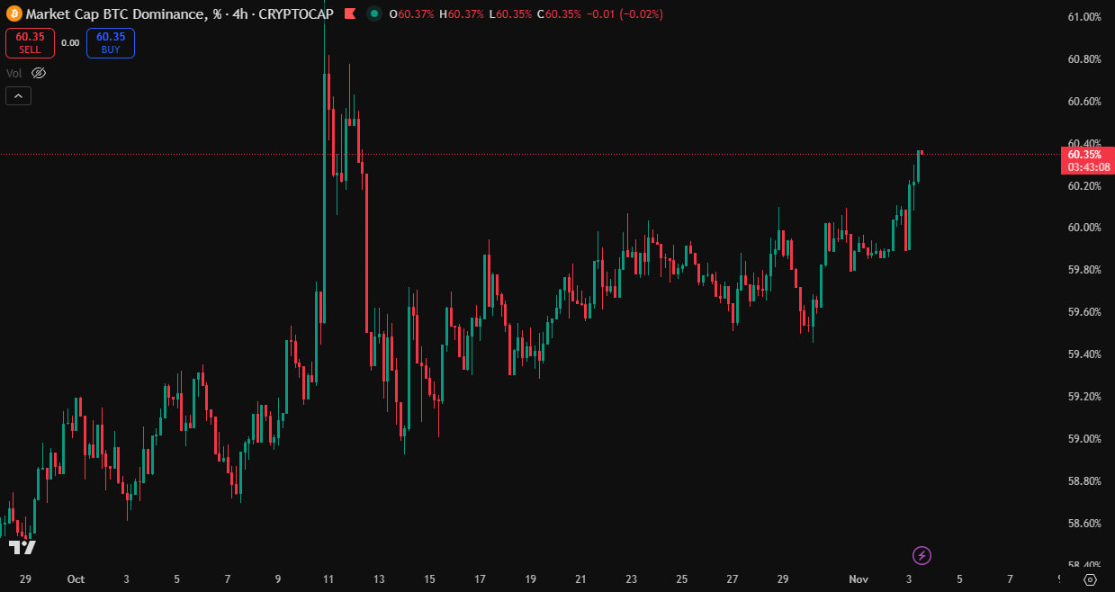Image resolution: width=1115 pixels, height=592 pixels.
Task: Click the purple lightning bolt event icon
Action: tap(922, 555)
